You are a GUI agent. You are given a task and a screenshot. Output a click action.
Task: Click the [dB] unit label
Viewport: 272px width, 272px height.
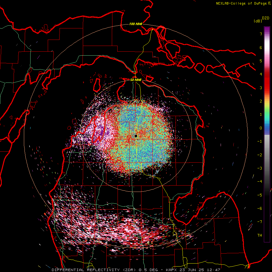point(258,21)
